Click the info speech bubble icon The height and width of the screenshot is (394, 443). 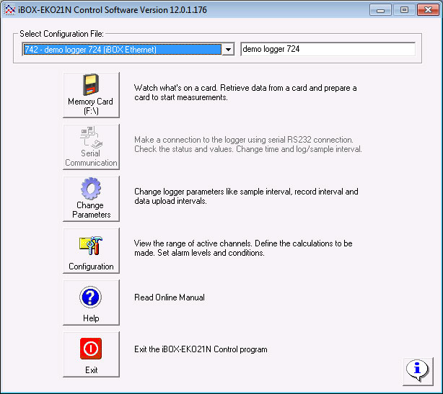[x=418, y=372]
